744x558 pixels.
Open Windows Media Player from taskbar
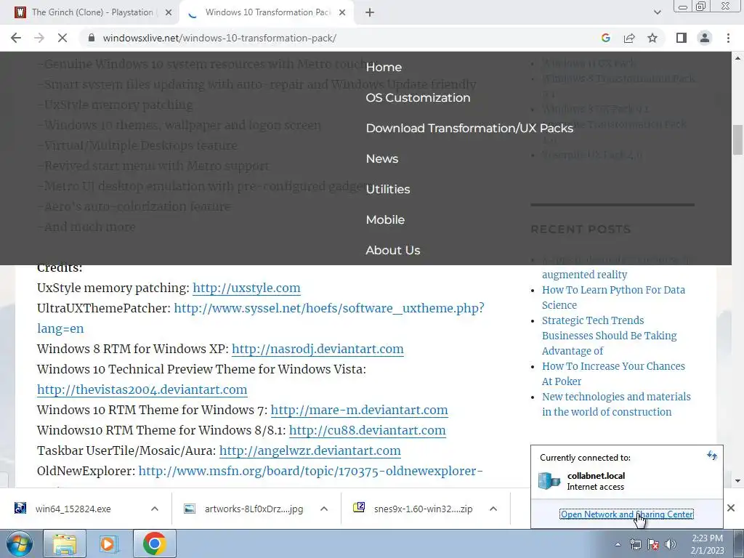point(109,543)
